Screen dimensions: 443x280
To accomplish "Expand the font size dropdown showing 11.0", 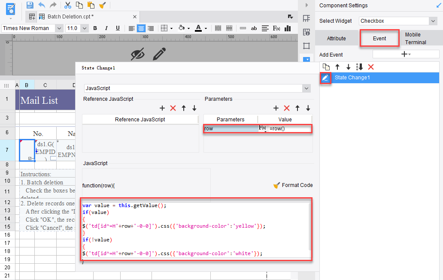I will click(x=84, y=28).
